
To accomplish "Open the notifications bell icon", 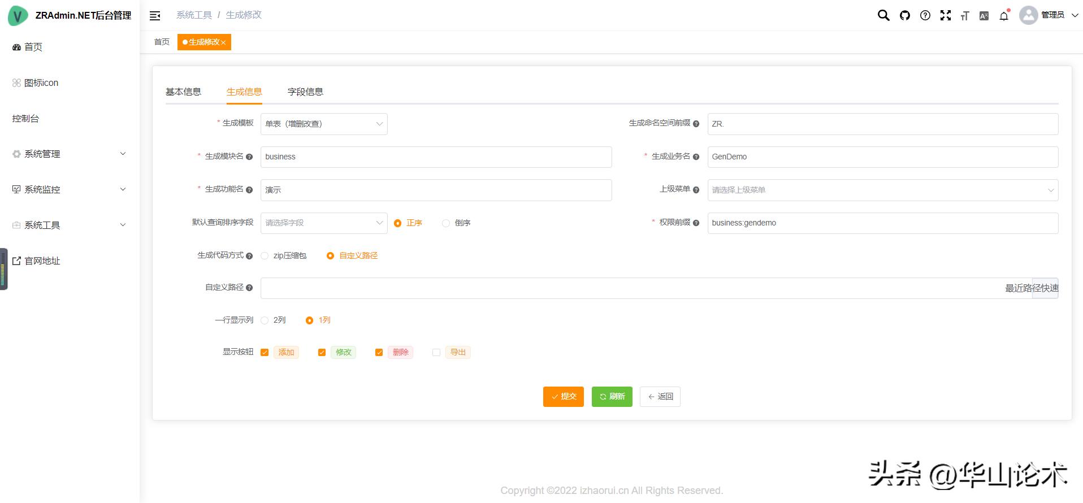I will [x=1004, y=15].
